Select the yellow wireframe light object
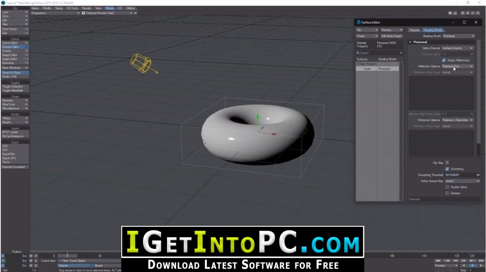 coord(141,63)
